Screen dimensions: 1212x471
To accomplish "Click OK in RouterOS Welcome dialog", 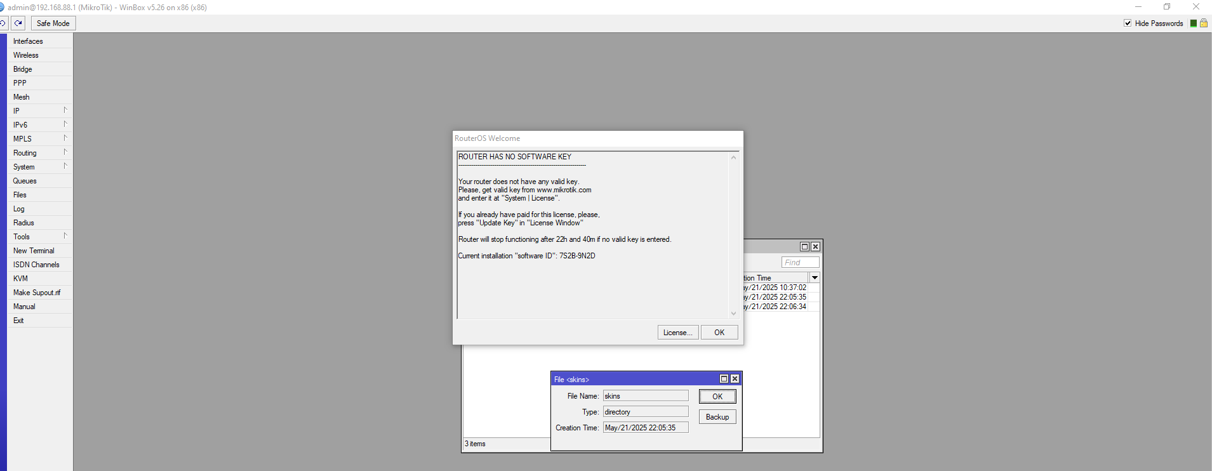I will pos(719,333).
